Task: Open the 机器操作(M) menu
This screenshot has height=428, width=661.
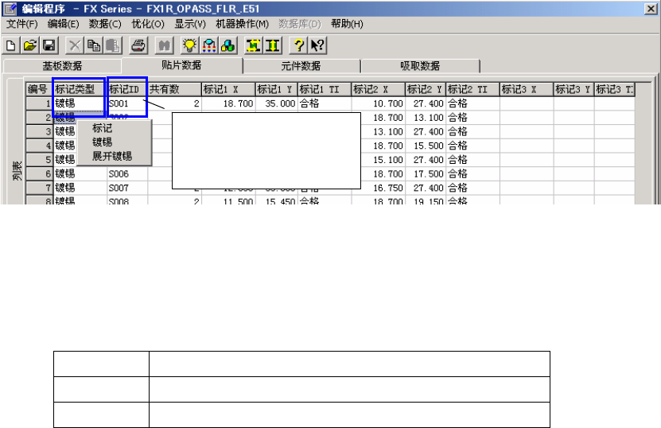Action: 242,24
